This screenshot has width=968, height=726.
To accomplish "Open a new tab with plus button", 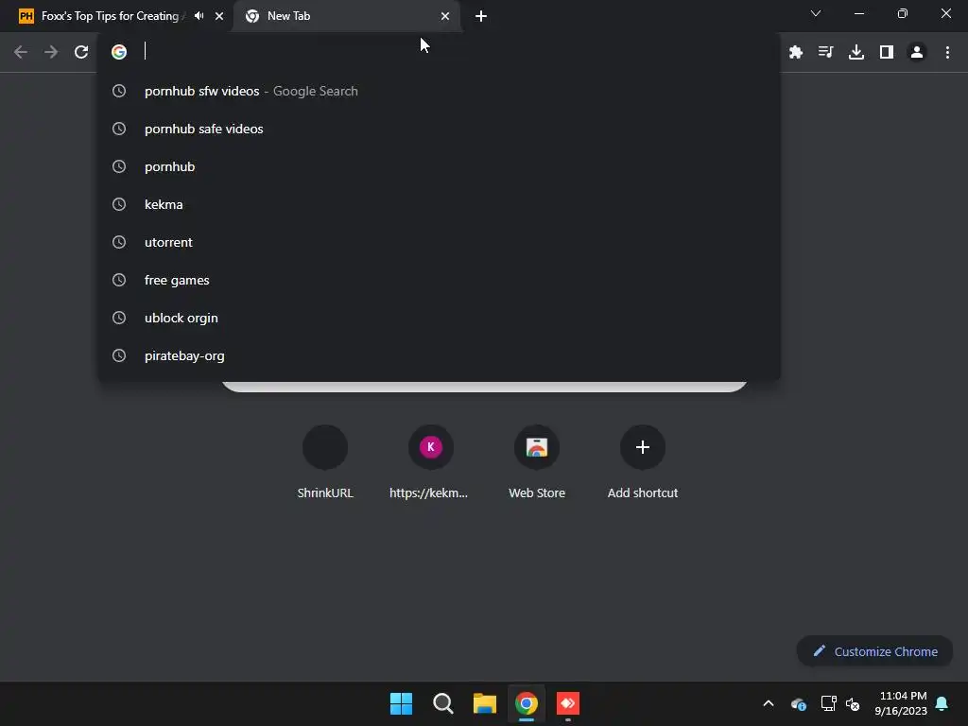I will click(x=481, y=16).
